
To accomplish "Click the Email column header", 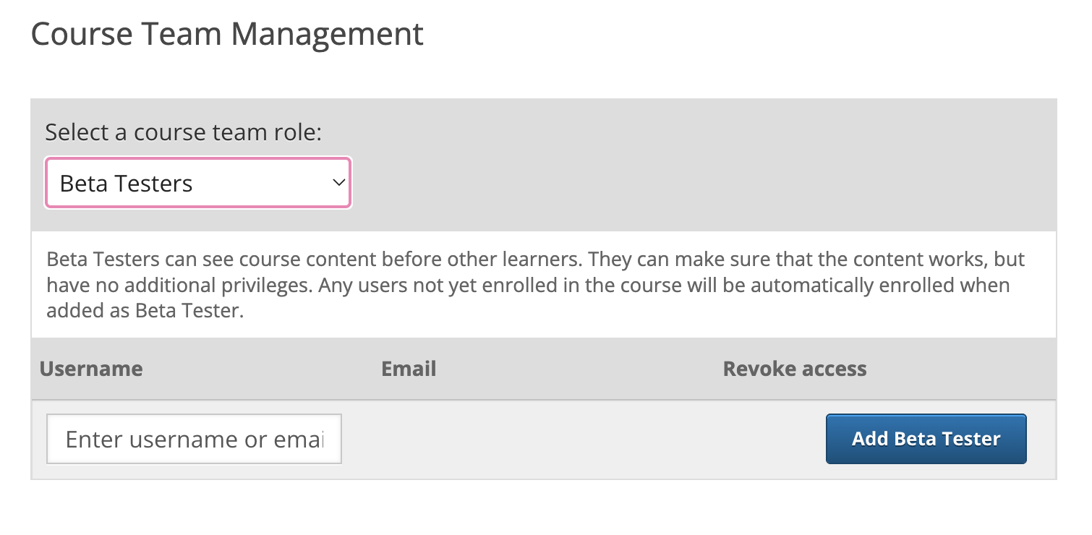I will point(408,369).
